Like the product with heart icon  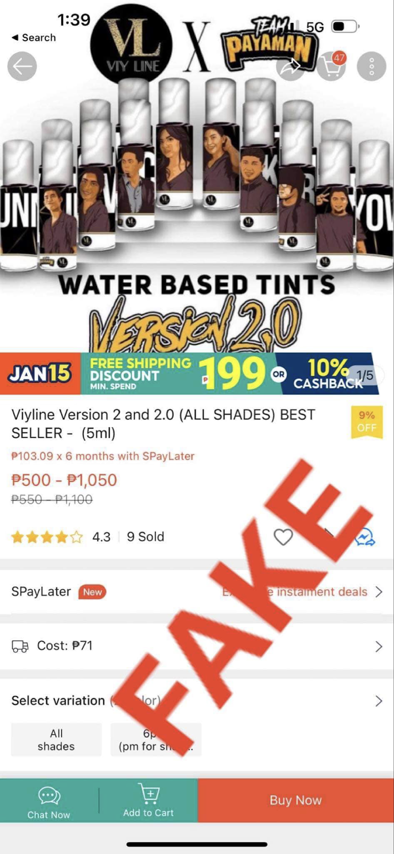(283, 537)
